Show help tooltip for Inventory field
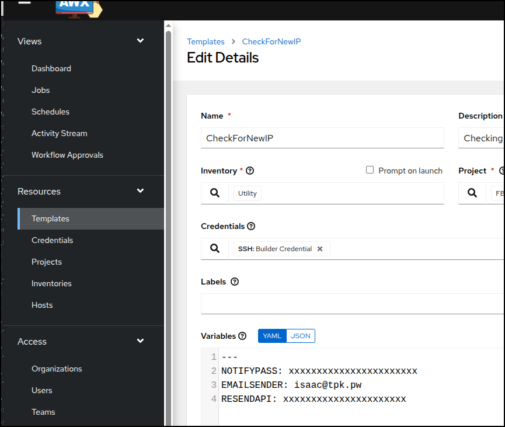This screenshot has width=505, height=427. click(x=249, y=171)
